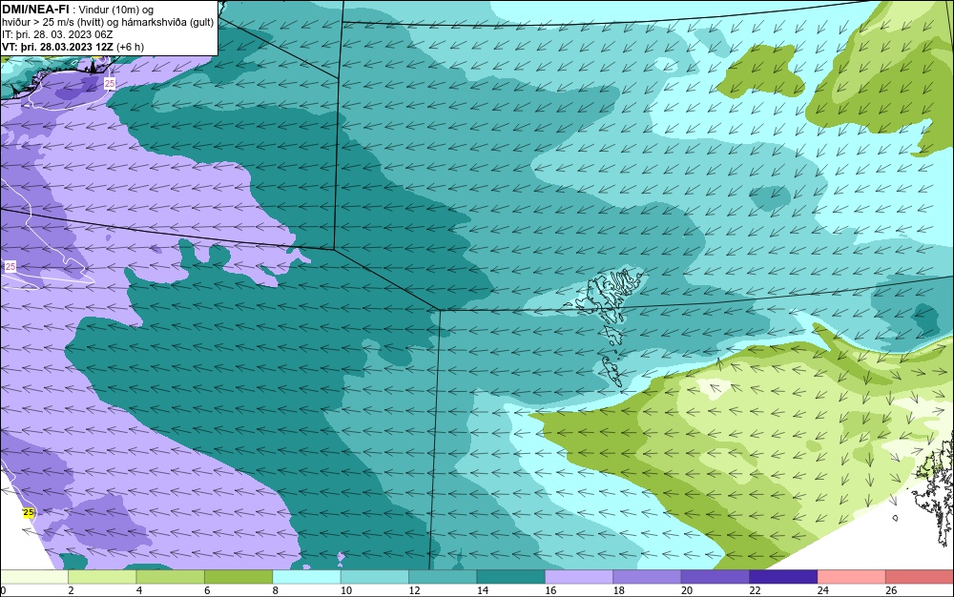This screenshot has width=954, height=597.
Task: Click the 'hviður > 25 m/s' description line
Action: (109, 22)
